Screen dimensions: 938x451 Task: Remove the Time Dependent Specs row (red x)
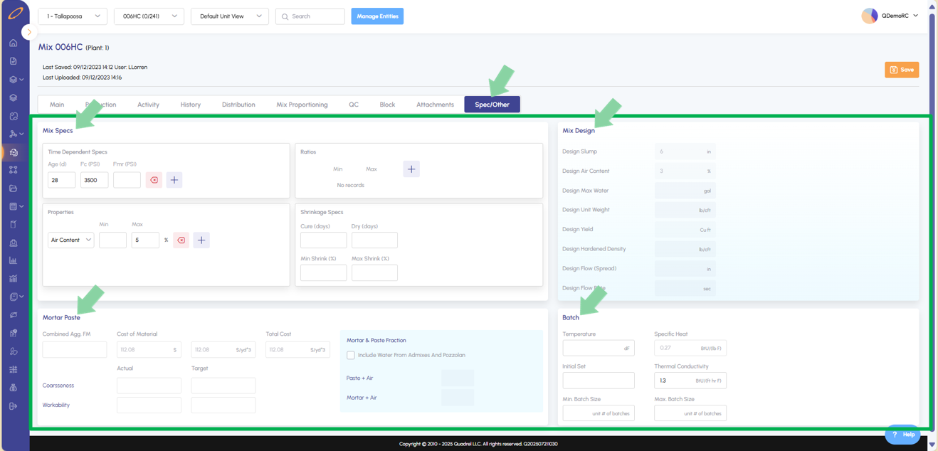click(x=154, y=180)
